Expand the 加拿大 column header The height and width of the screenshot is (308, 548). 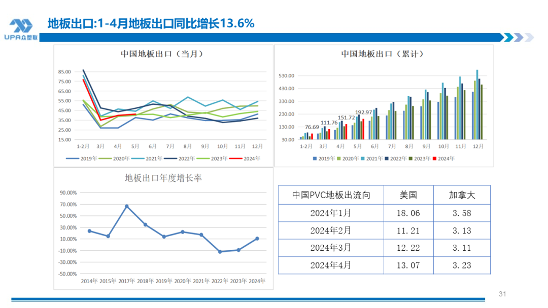(461, 195)
